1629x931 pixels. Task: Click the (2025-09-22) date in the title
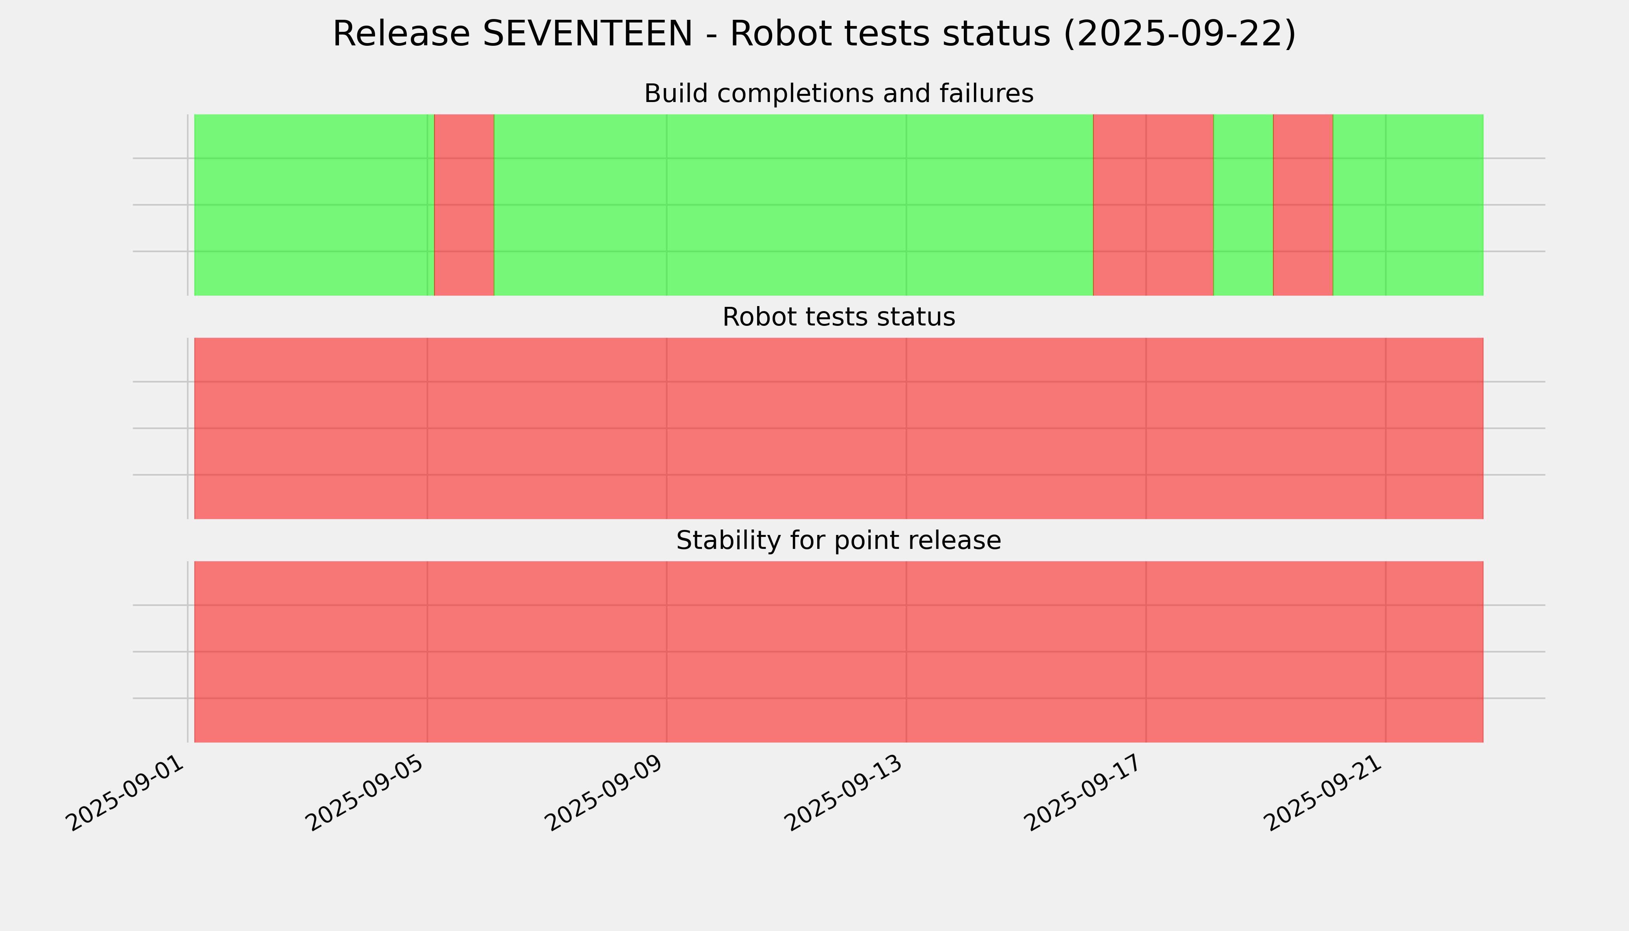click(1179, 34)
